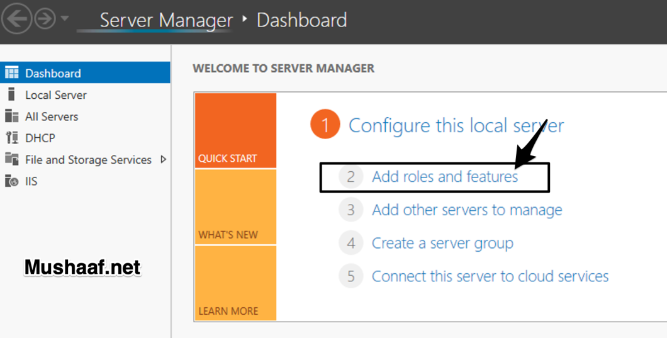Image resolution: width=667 pixels, height=338 pixels.
Task: Open Local Server via its tower icon
Action: (11, 94)
